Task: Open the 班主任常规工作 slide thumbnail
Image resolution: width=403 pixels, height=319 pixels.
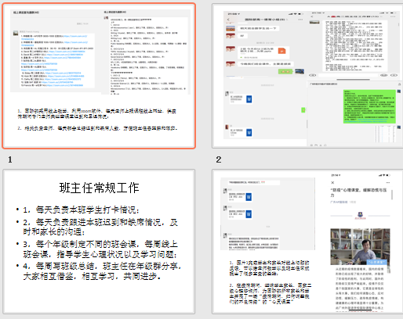Action: tap(99, 242)
